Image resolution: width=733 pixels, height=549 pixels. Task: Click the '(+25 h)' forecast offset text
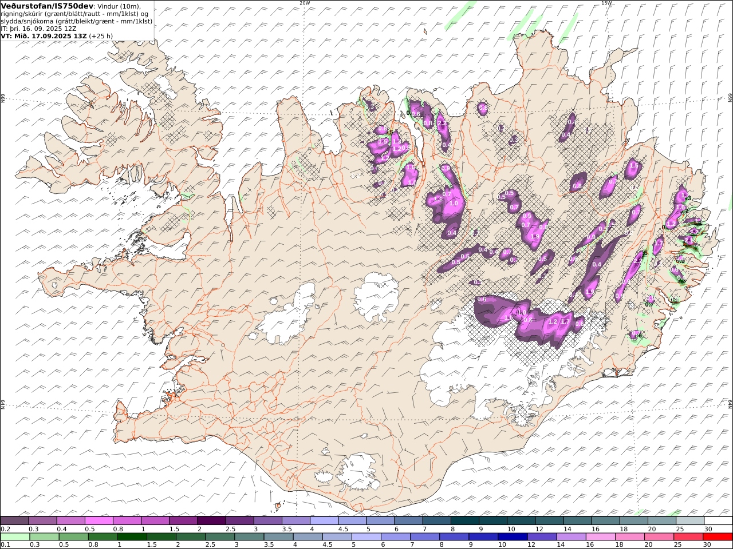point(101,35)
